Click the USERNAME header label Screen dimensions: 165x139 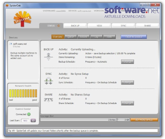49,11
